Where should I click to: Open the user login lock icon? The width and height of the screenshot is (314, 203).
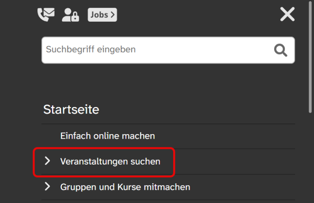71,15
